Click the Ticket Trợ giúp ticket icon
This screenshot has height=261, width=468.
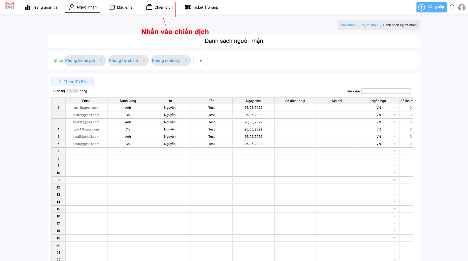(187, 7)
